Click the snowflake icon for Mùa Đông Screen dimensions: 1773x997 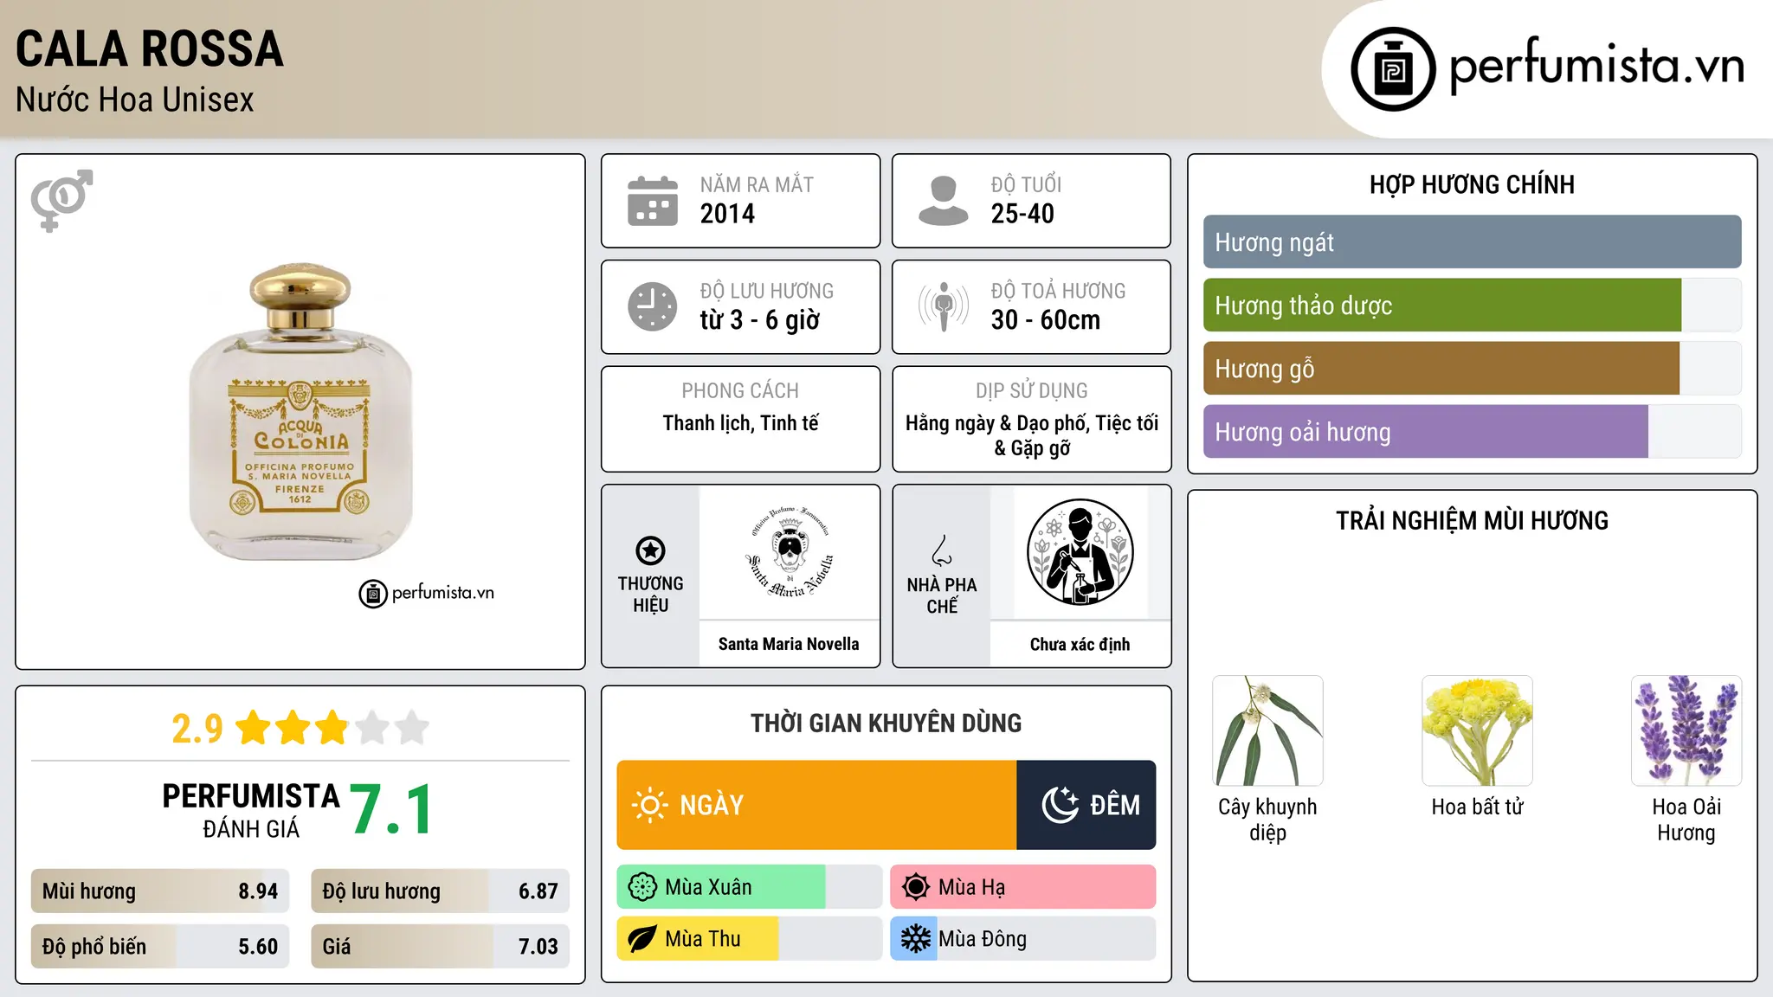coord(915,939)
